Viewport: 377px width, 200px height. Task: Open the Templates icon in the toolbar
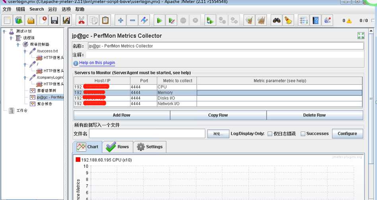click(x=19, y=20)
